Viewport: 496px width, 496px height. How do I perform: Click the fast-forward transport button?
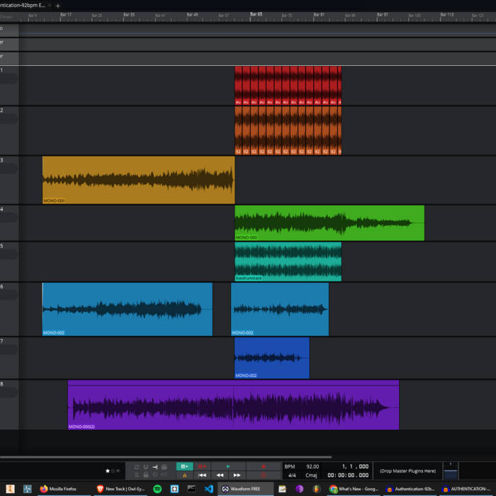click(x=237, y=475)
